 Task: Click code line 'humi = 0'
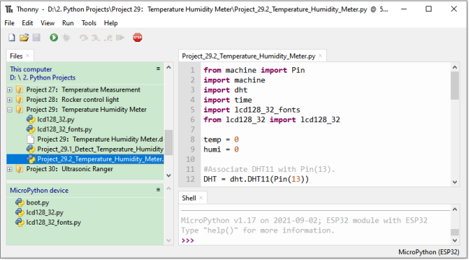(221, 149)
